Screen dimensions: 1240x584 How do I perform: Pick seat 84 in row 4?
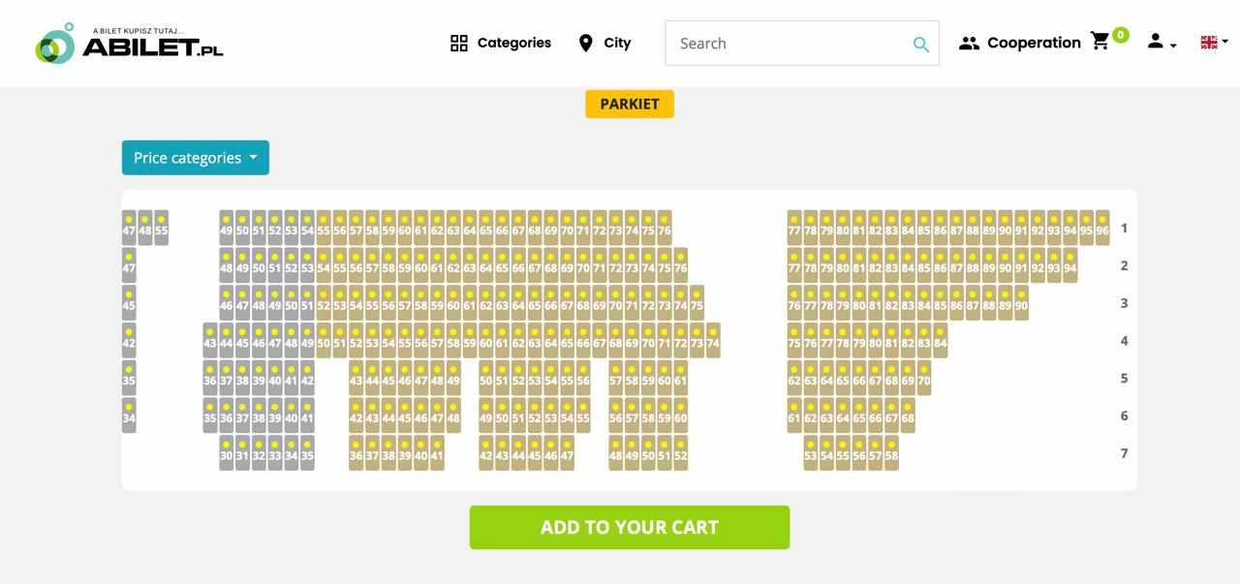point(940,341)
